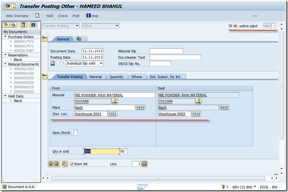The image size is (288, 192).
Task: Click vertical scrollbar on right side
Action: (x=281, y=85)
